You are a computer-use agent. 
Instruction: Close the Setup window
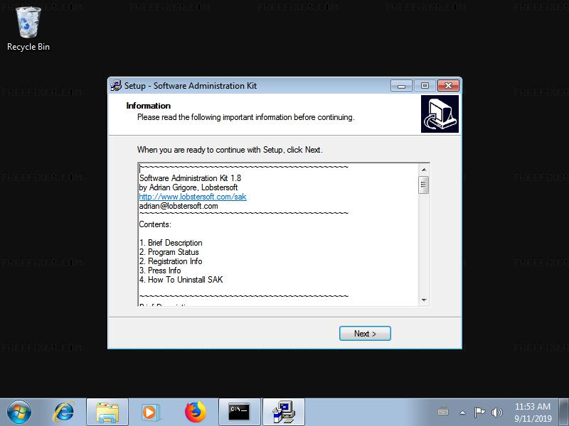point(449,85)
